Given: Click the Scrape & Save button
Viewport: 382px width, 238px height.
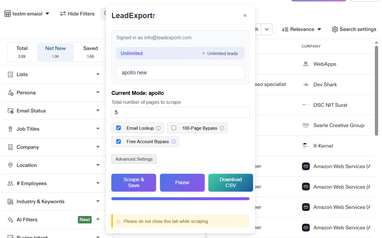Looking at the screenshot, I should tap(134, 183).
